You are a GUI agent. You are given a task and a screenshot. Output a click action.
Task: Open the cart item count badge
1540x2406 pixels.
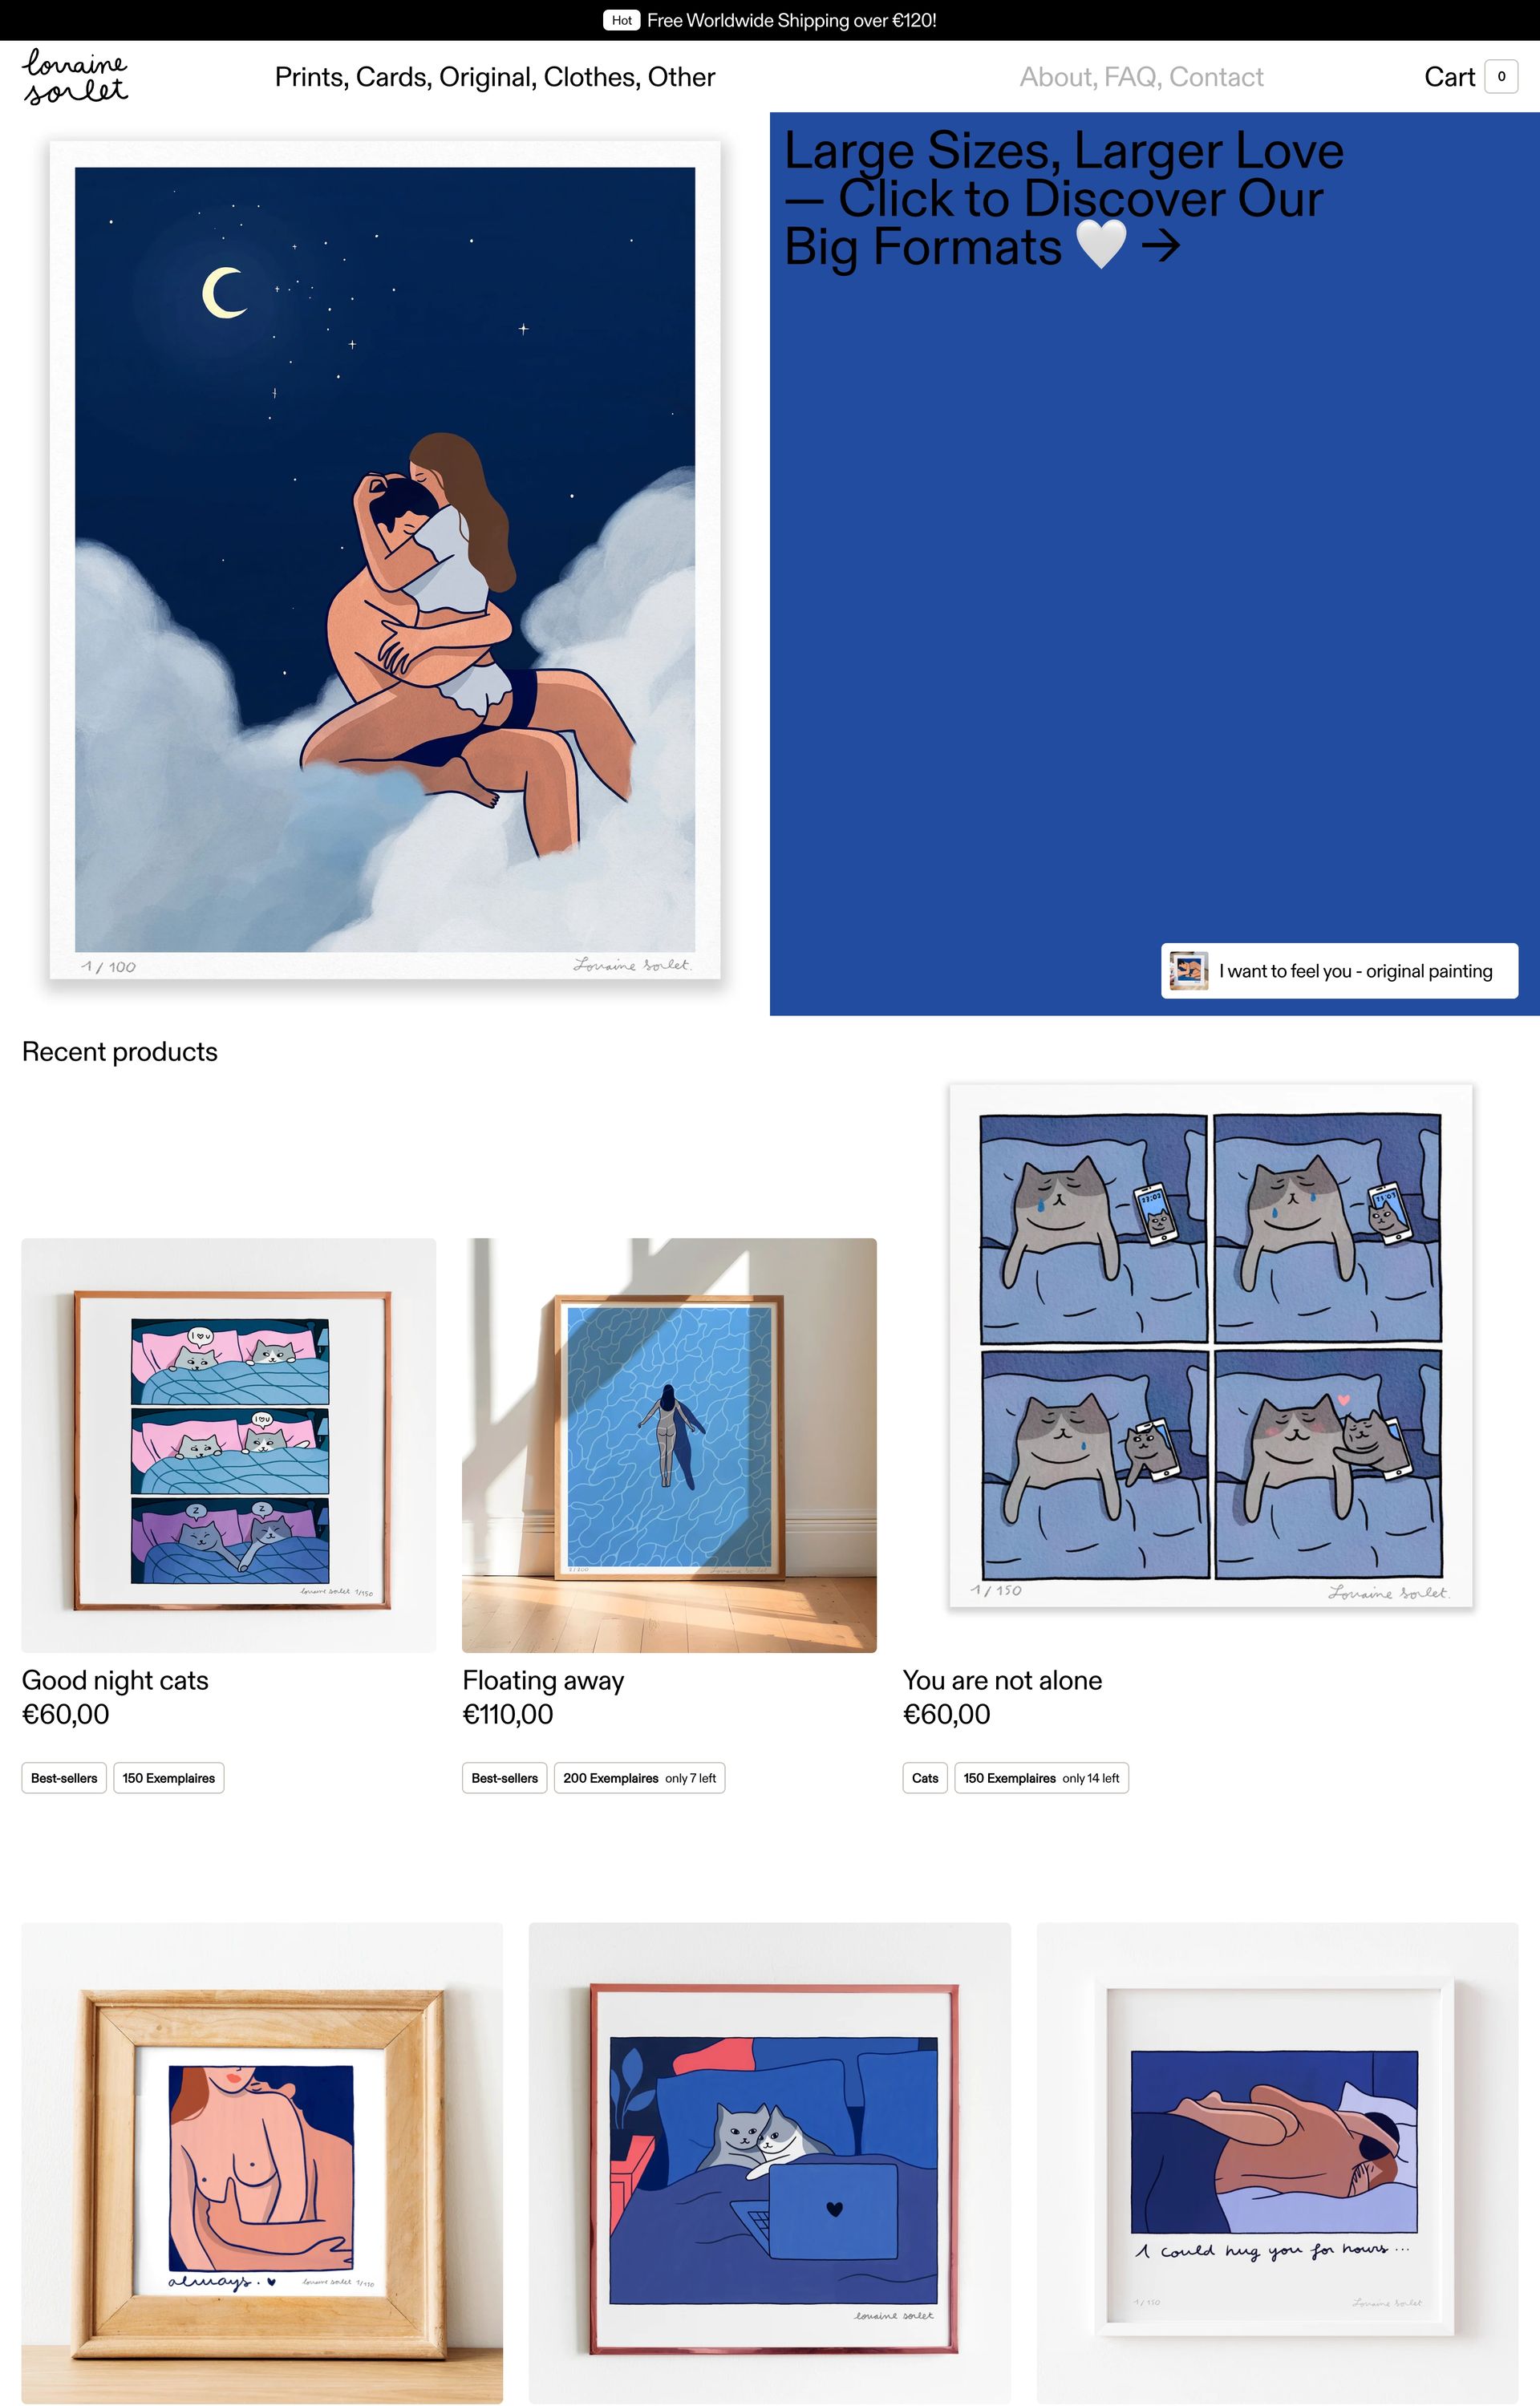point(1501,77)
